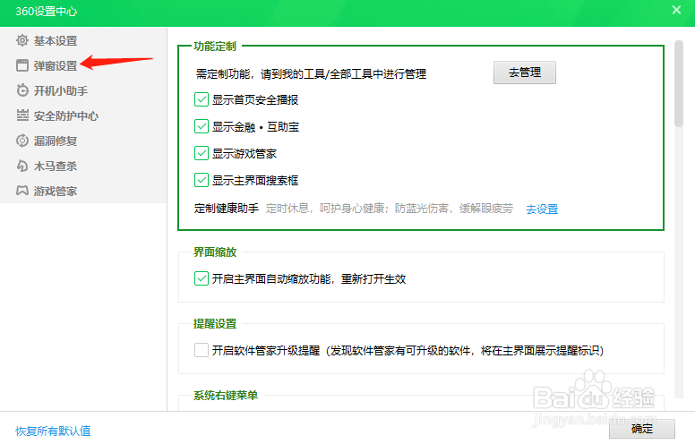Confirm settings with 确定 button
Image resolution: width=695 pixels, height=444 pixels.
pyautogui.click(x=642, y=429)
